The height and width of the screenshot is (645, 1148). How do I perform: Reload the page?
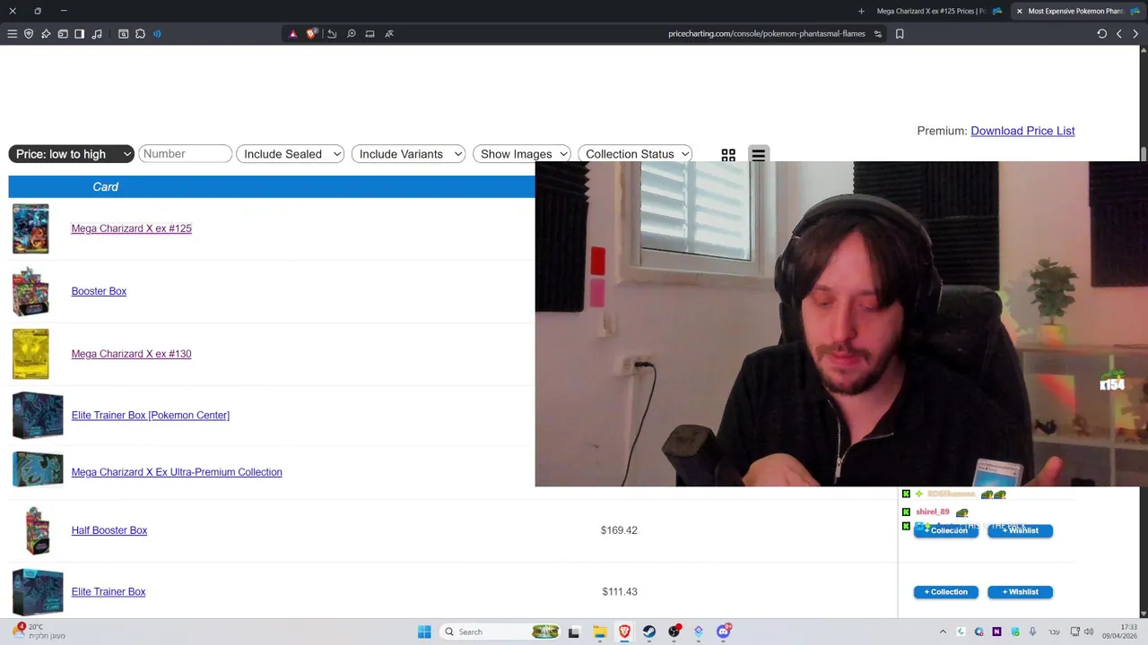click(x=1102, y=34)
